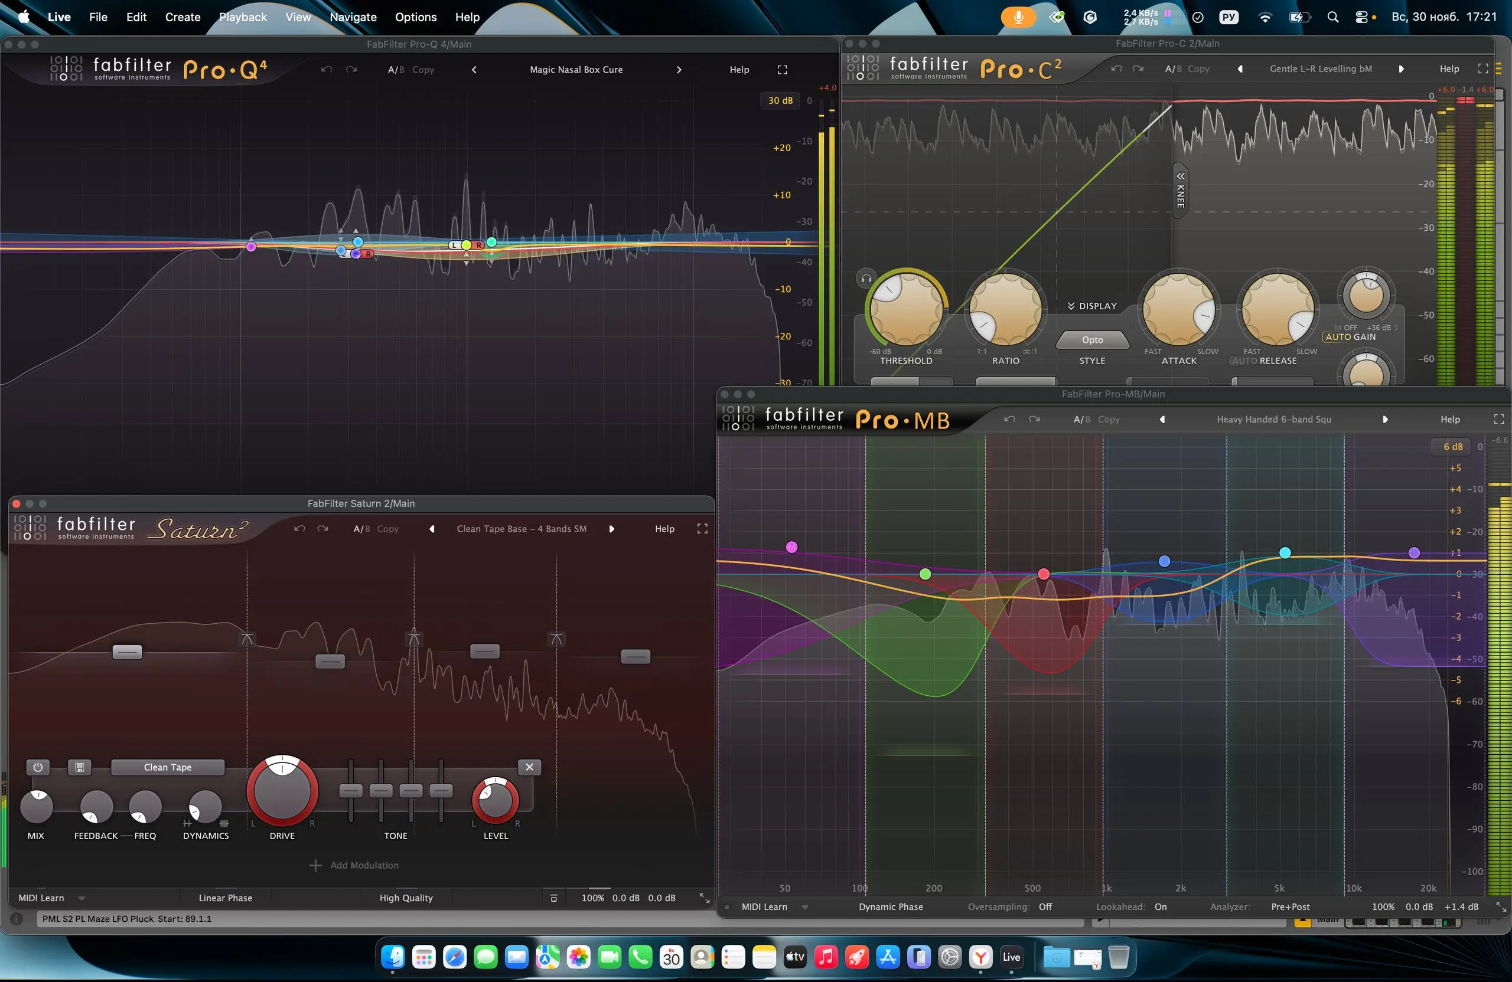The image size is (1512, 982).
Task: Undo last change in Pro-C 2
Action: 1116,68
